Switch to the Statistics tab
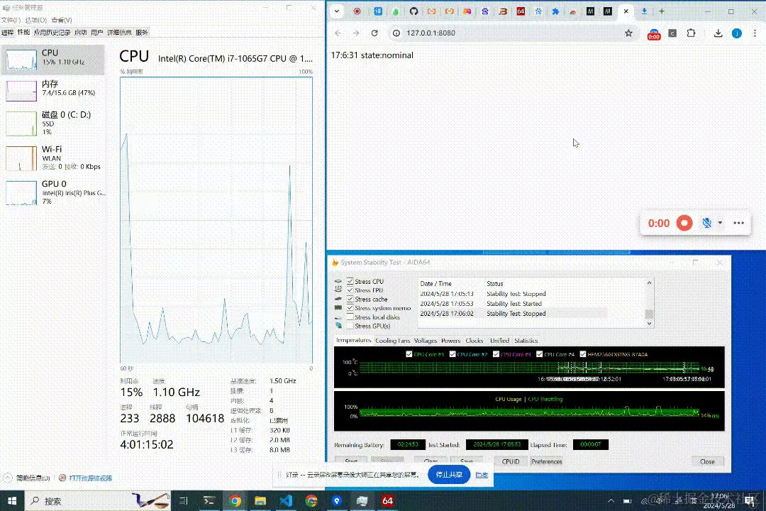 [x=526, y=341]
